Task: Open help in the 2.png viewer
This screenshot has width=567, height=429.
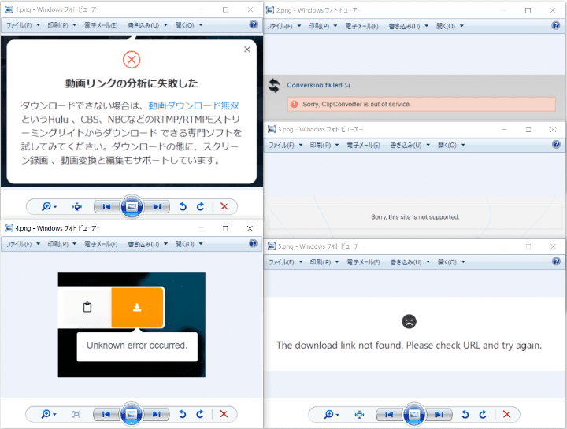Action: (x=556, y=25)
